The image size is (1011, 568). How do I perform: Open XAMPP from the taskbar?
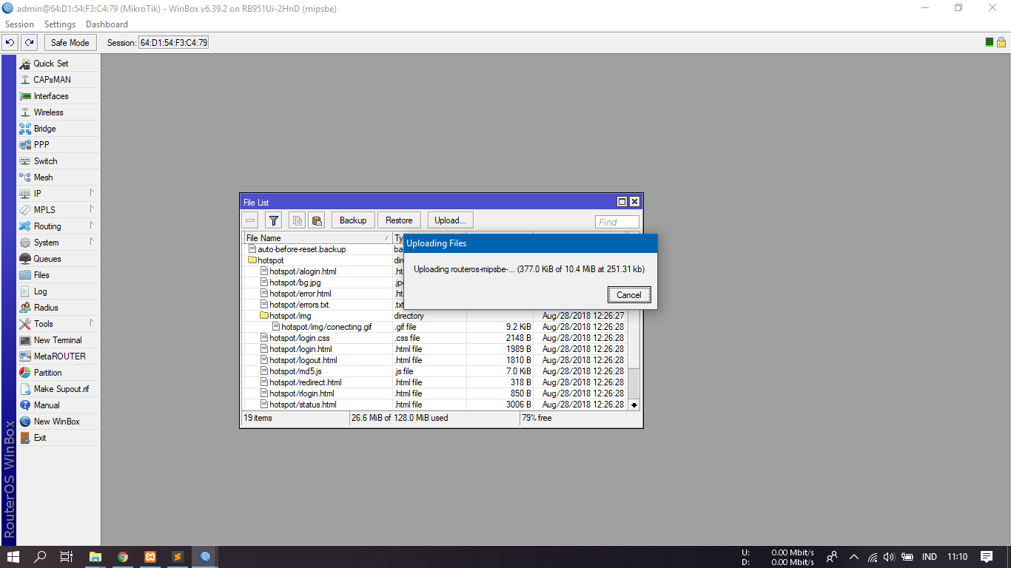[150, 557]
